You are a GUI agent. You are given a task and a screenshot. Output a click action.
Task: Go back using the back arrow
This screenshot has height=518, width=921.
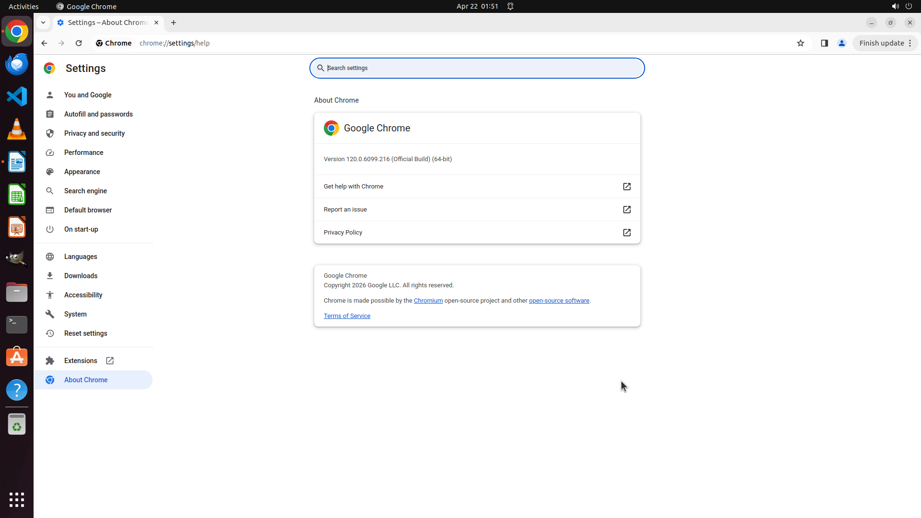[44, 43]
